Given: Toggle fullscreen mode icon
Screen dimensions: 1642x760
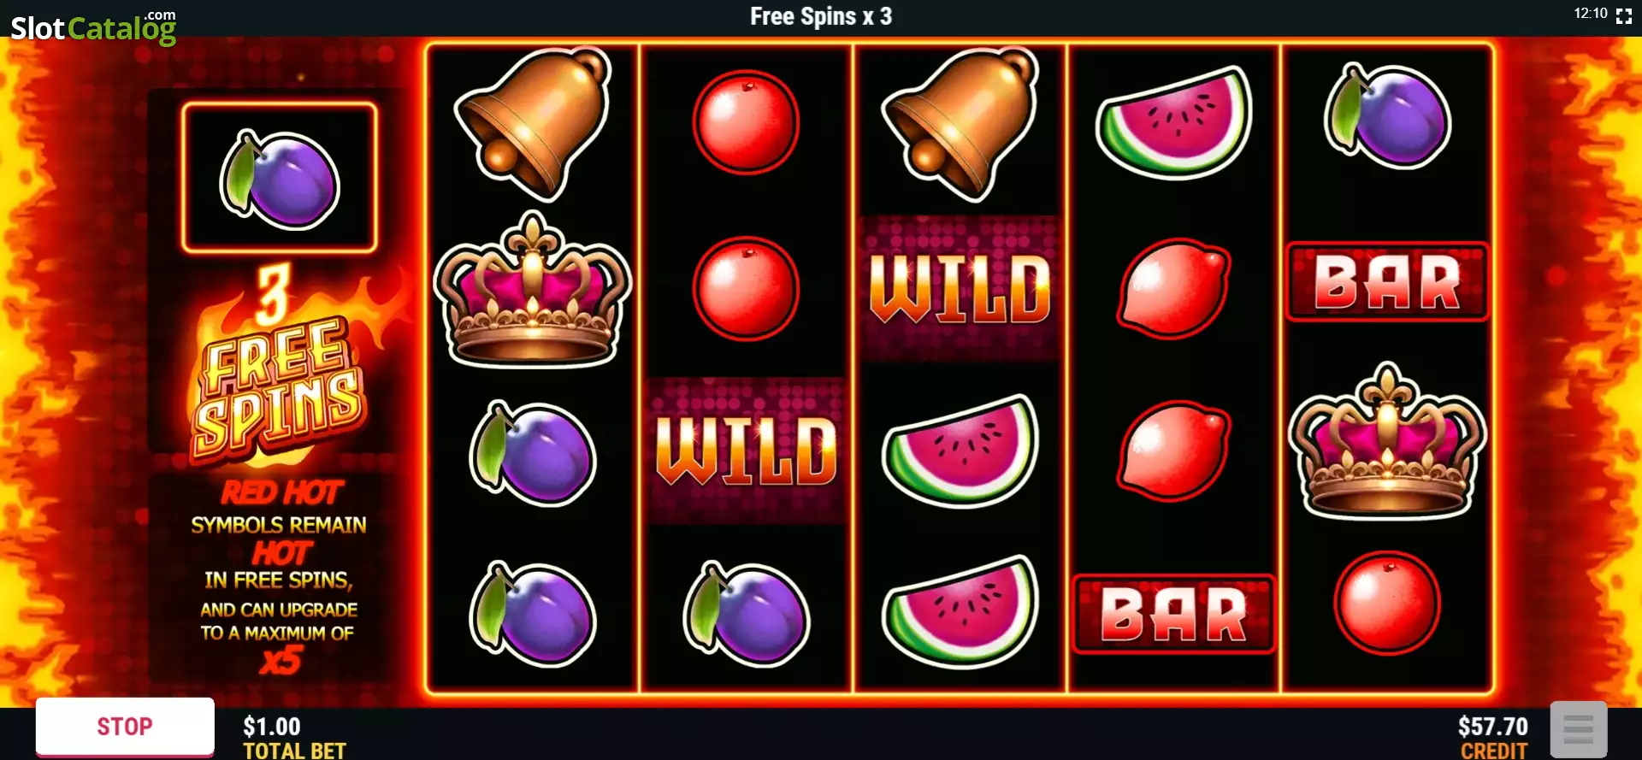Looking at the screenshot, I should click(x=1624, y=15).
